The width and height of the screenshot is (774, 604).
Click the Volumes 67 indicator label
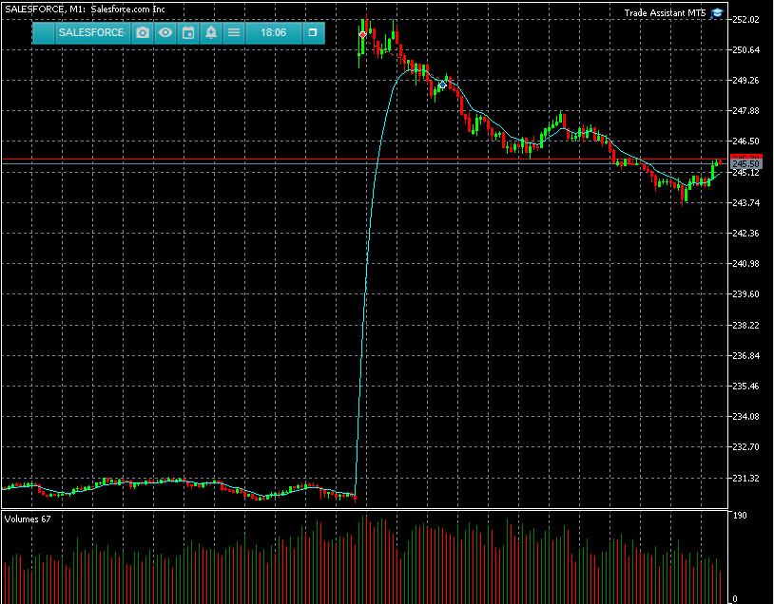tap(28, 519)
